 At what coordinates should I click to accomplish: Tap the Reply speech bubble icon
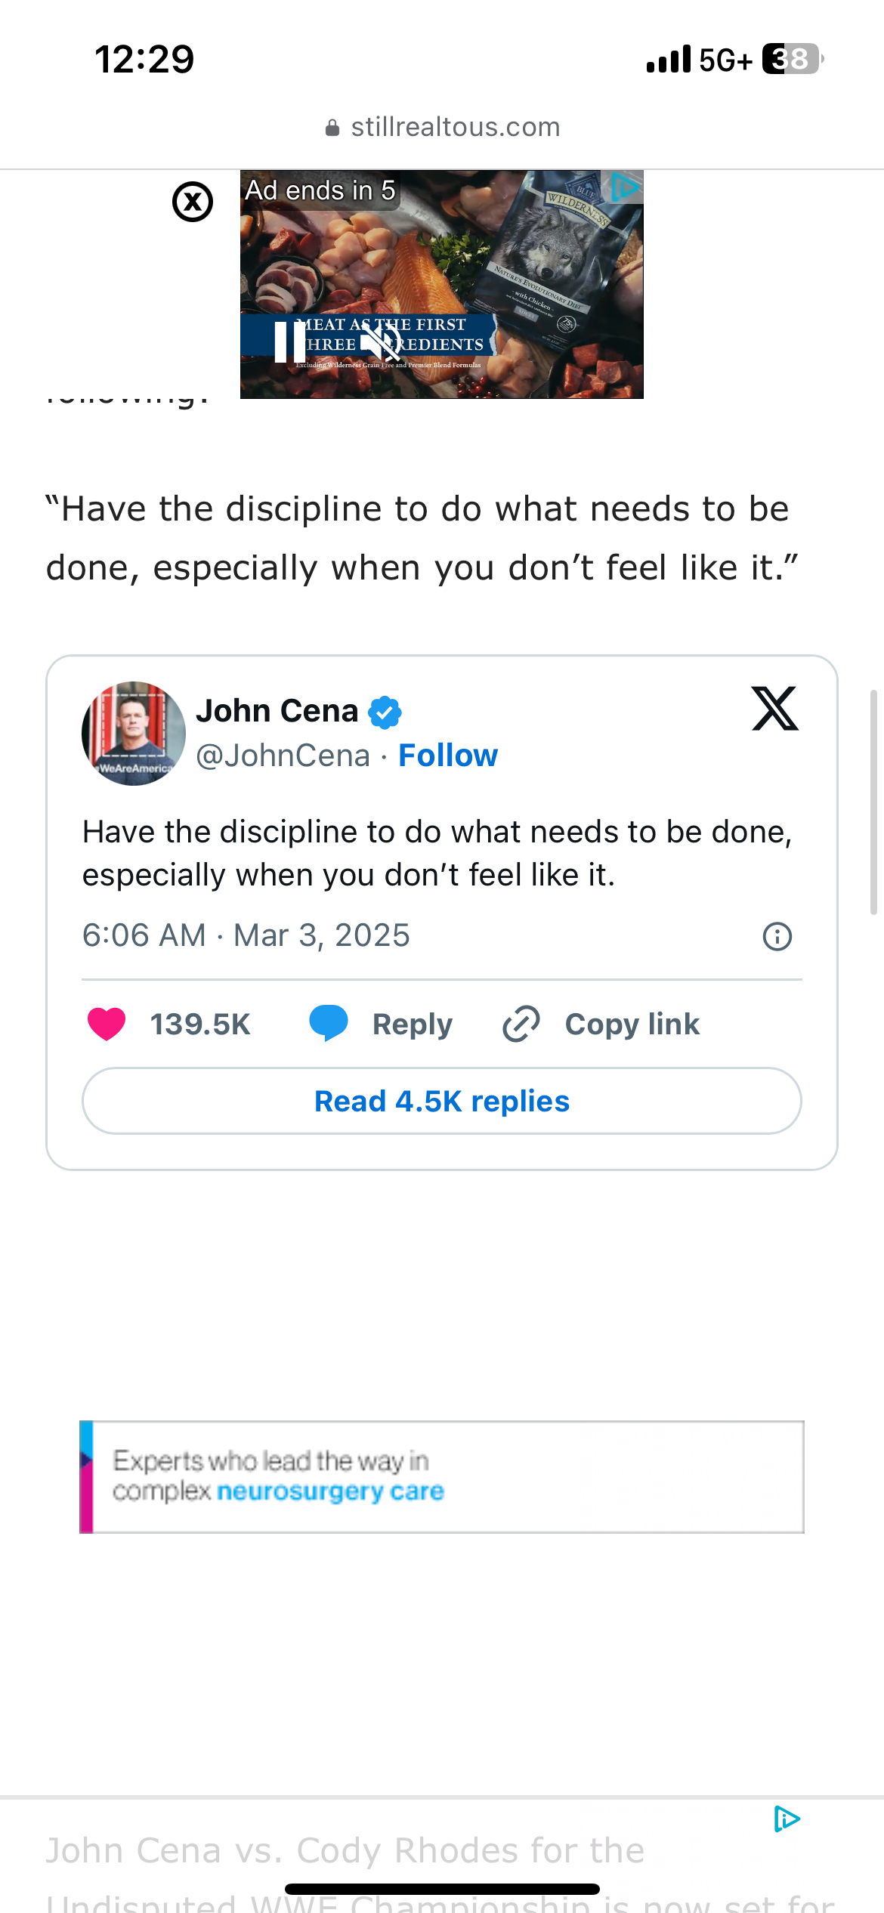point(329,1024)
